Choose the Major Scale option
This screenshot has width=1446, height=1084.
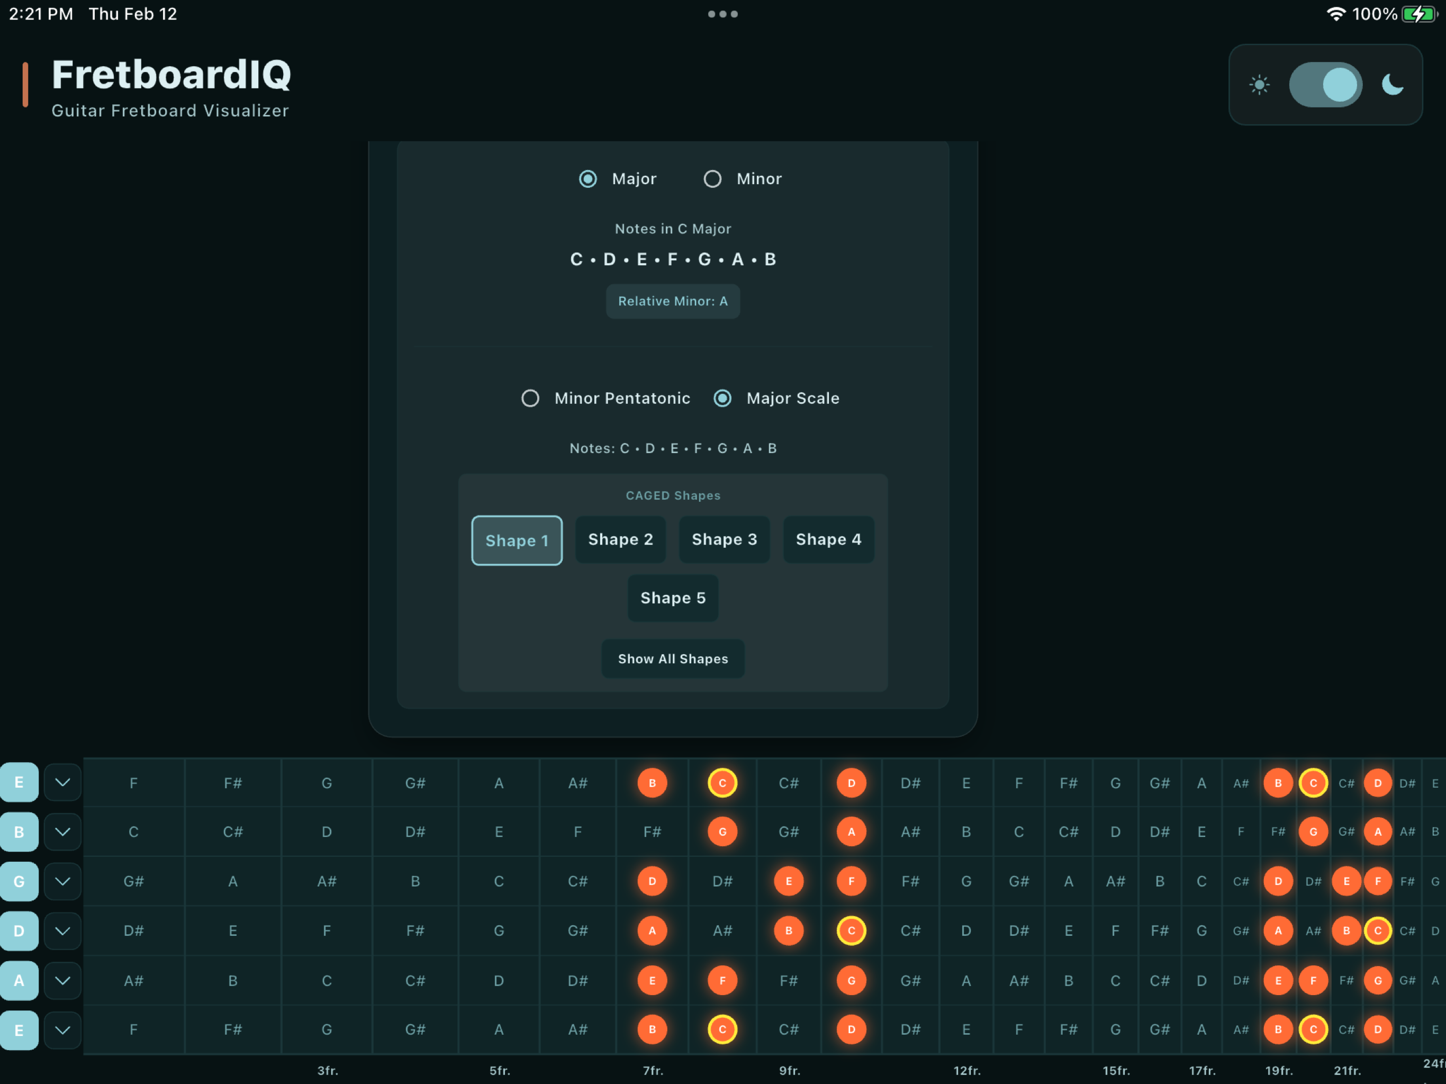tap(722, 398)
